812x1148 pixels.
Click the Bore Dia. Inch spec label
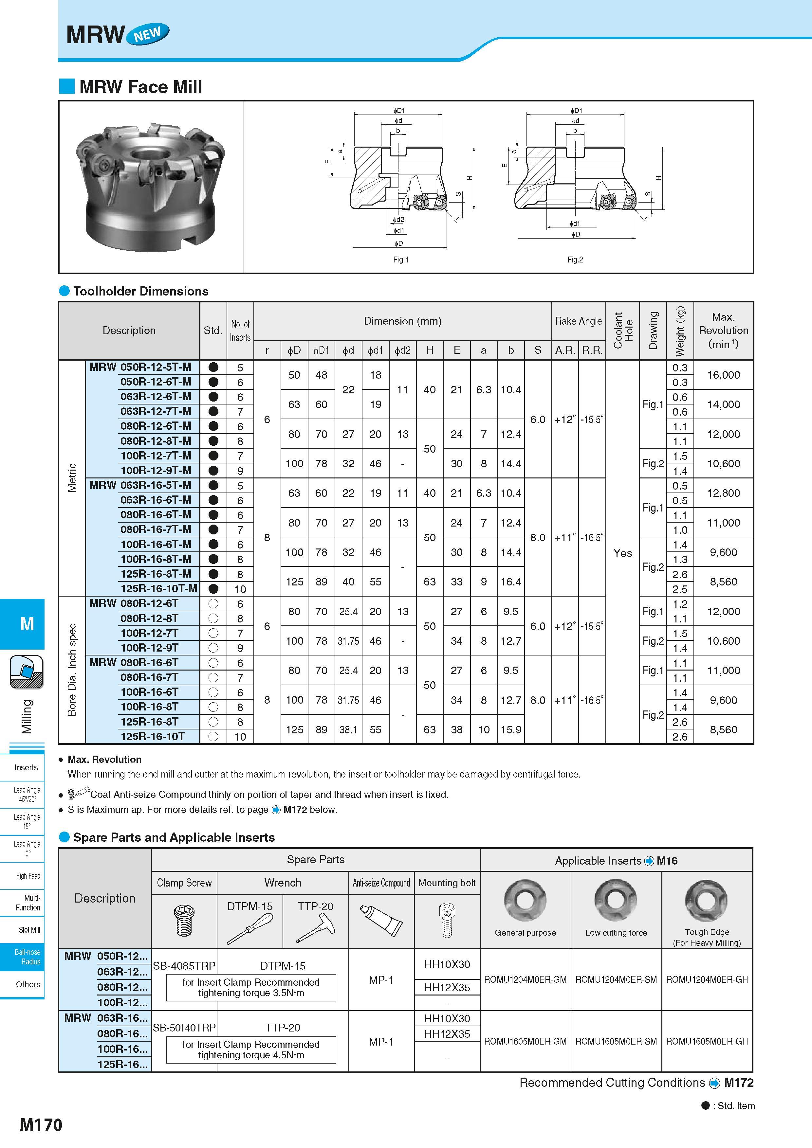click(x=72, y=670)
